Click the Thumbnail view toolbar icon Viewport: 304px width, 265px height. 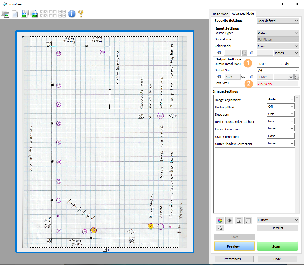[5, 14]
